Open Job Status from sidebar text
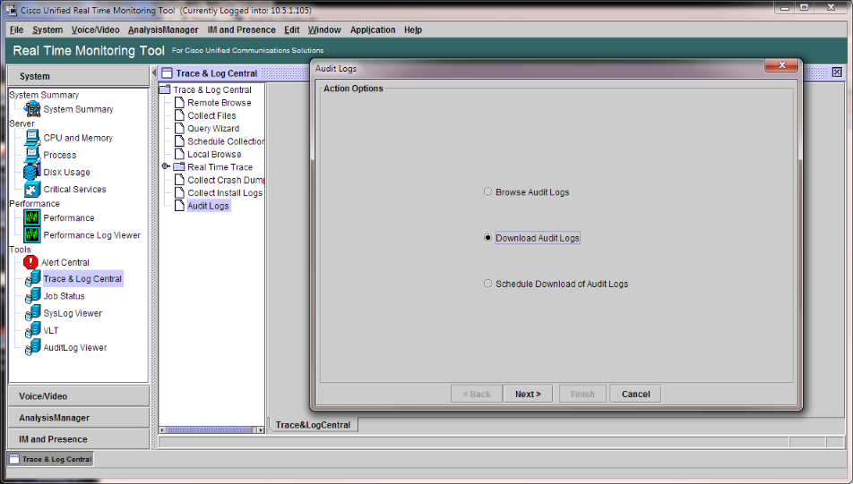Viewport: 853px width, 484px height. [65, 296]
